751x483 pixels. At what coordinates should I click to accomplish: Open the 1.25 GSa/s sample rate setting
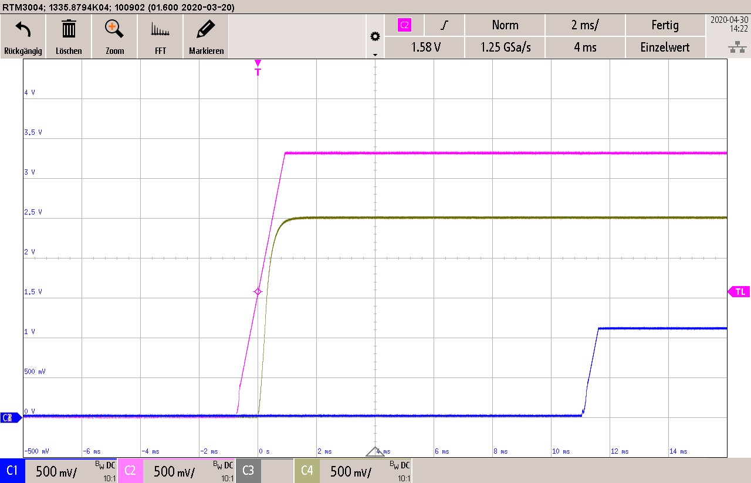[x=505, y=47]
